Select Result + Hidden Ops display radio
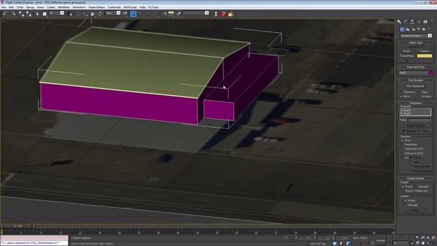This screenshot has width=437, height=246. tap(403, 191)
